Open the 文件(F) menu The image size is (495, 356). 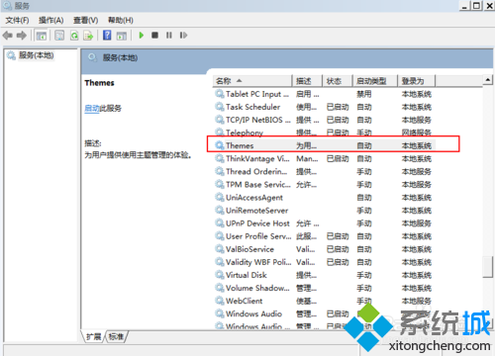tap(17, 21)
